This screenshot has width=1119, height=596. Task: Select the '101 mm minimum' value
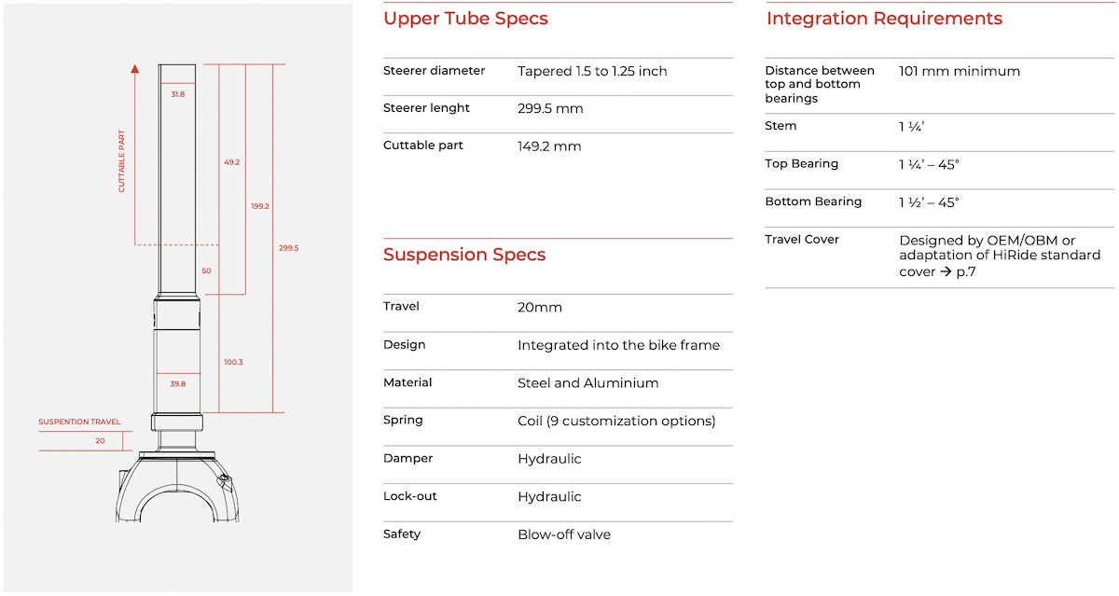(x=960, y=71)
